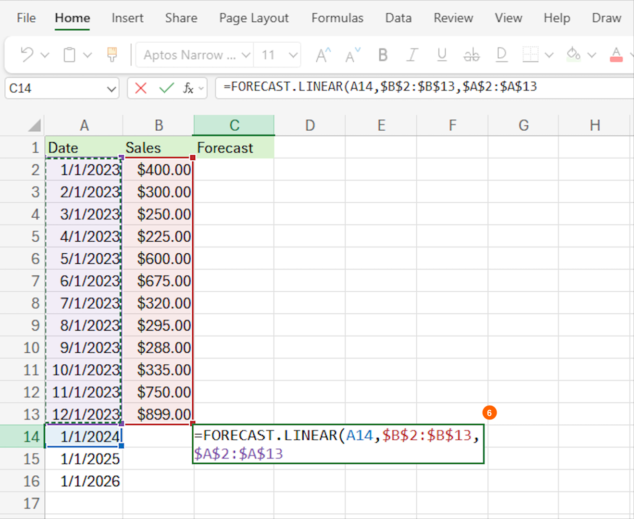The width and height of the screenshot is (634, 519).
Task: Open the Insert Function fx dropdown arrow
Action: click(201, 88)
